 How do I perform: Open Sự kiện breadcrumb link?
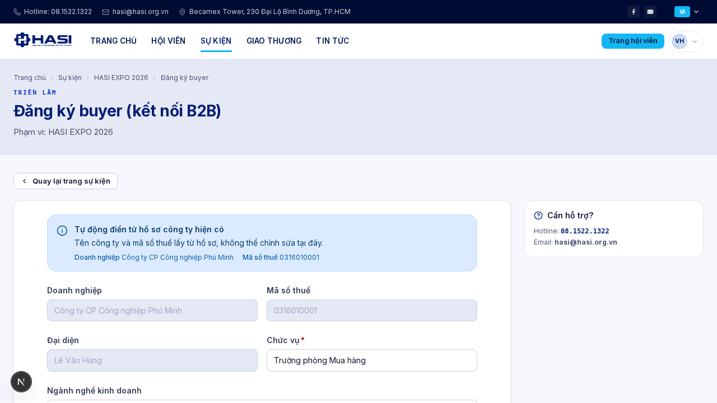70,78
